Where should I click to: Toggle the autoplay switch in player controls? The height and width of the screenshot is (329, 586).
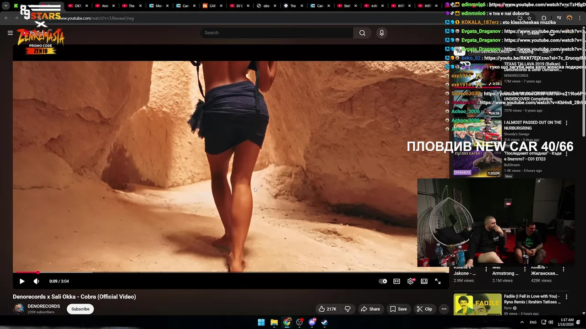pyautogui.click(x=383, y=281)
